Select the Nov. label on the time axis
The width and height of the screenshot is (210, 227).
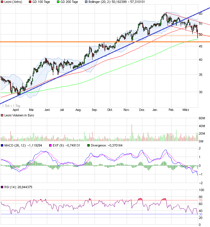click(126, 110)
